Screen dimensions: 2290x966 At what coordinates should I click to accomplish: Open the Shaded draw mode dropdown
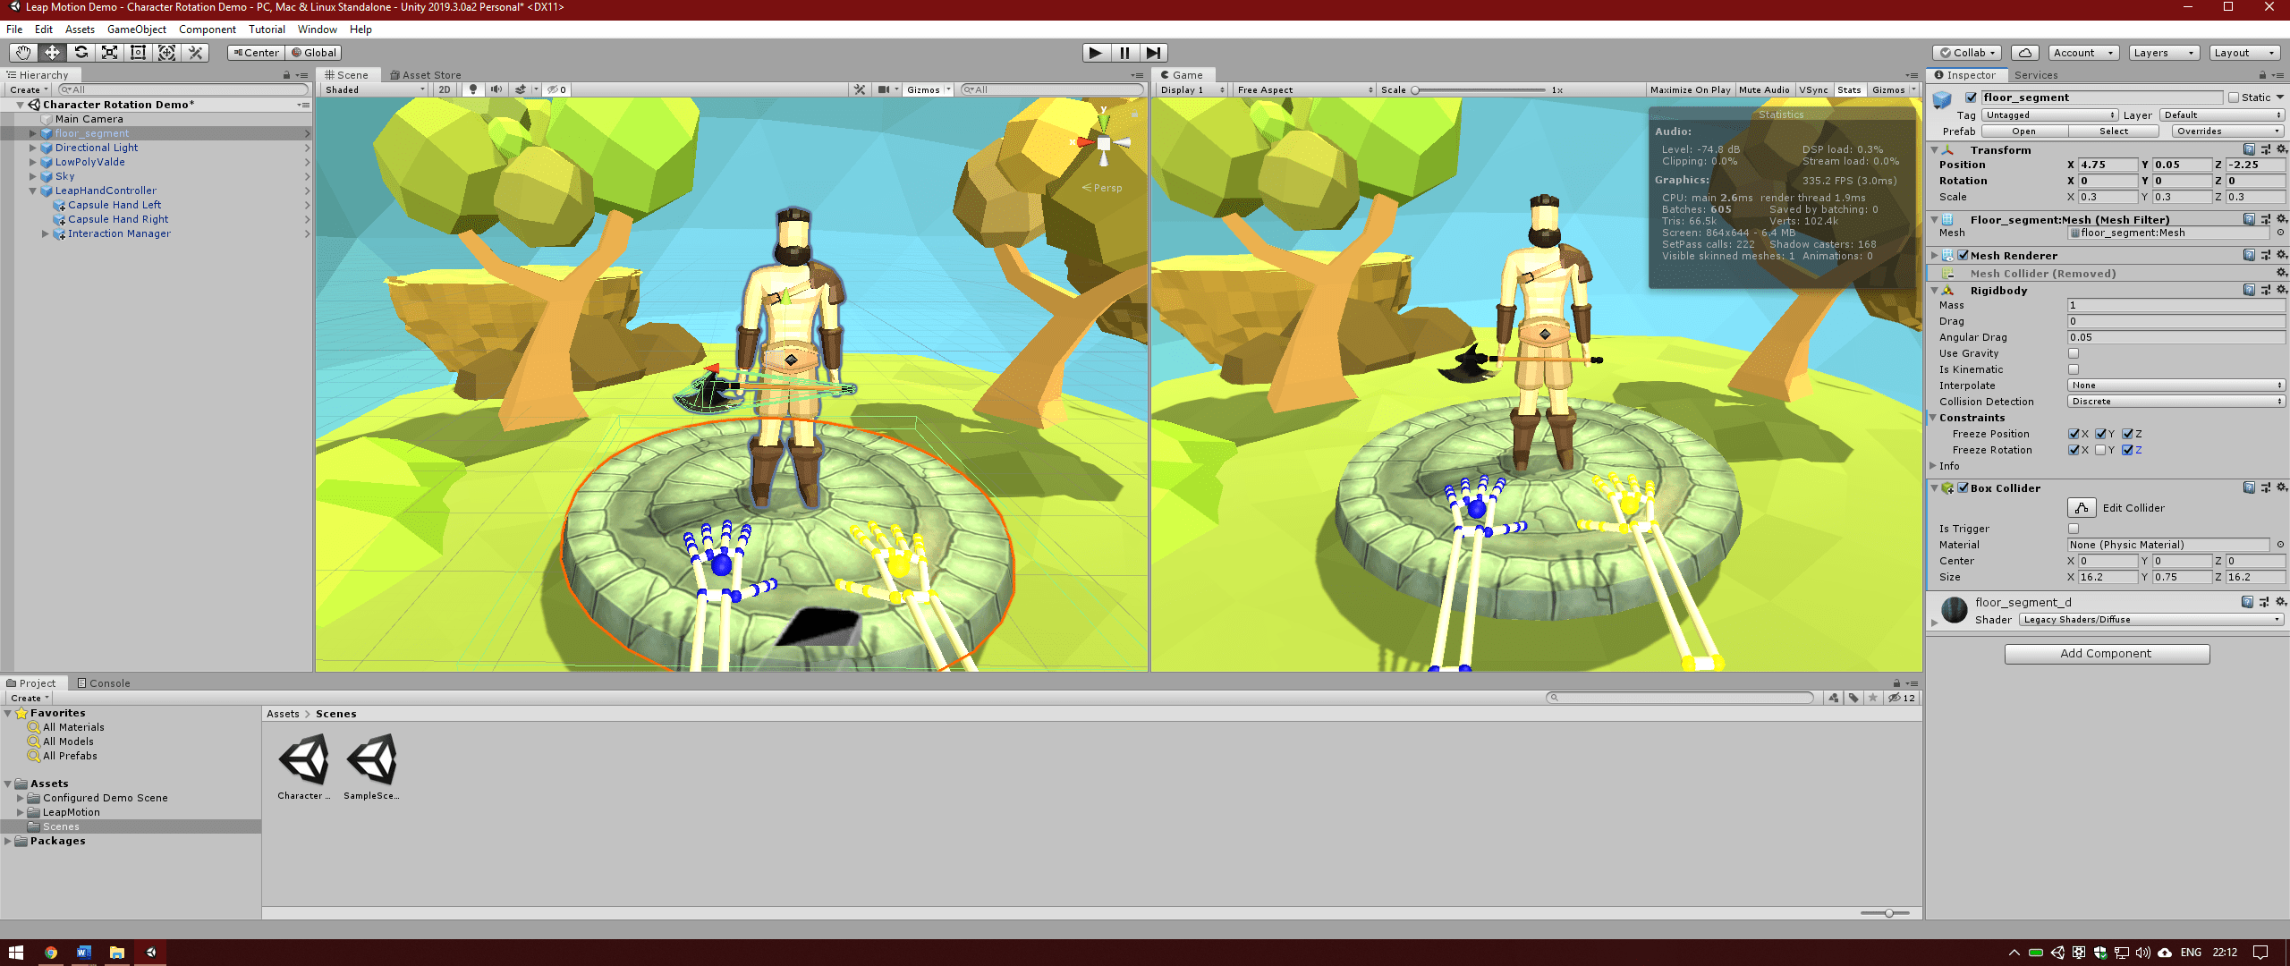pyautogui.click(x=375, y=89)
